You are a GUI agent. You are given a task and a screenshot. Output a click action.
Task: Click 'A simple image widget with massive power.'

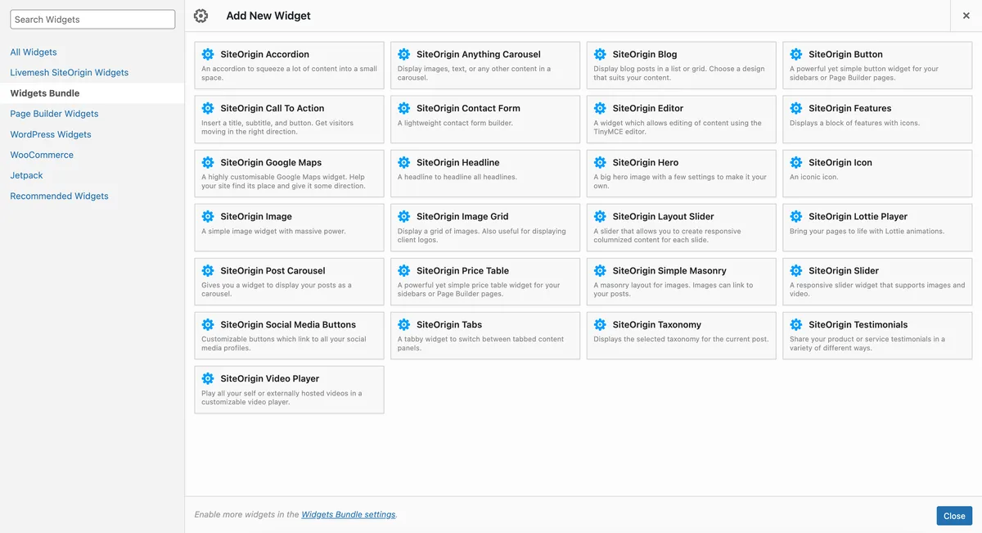(273, 231)
